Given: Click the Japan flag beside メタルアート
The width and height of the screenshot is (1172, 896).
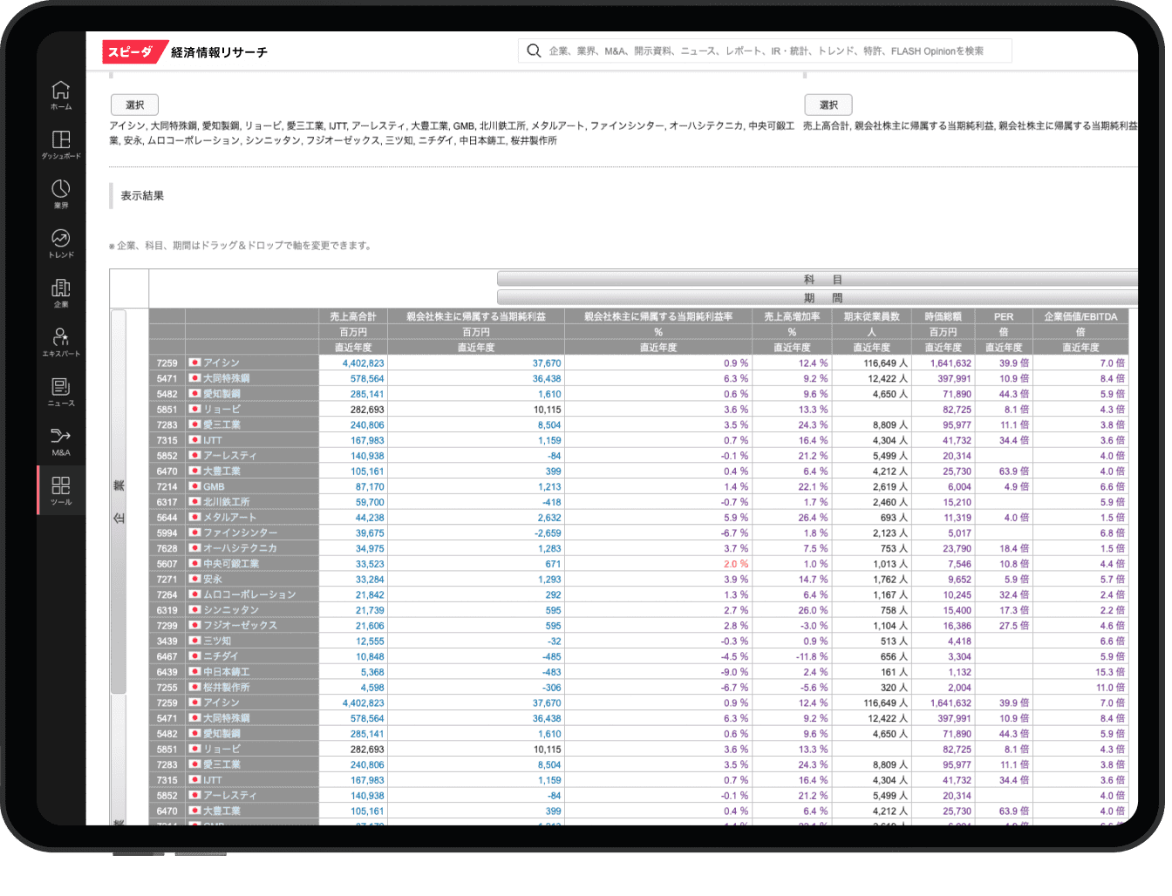Looking at the screenshot, I should (x=195, y=518).
